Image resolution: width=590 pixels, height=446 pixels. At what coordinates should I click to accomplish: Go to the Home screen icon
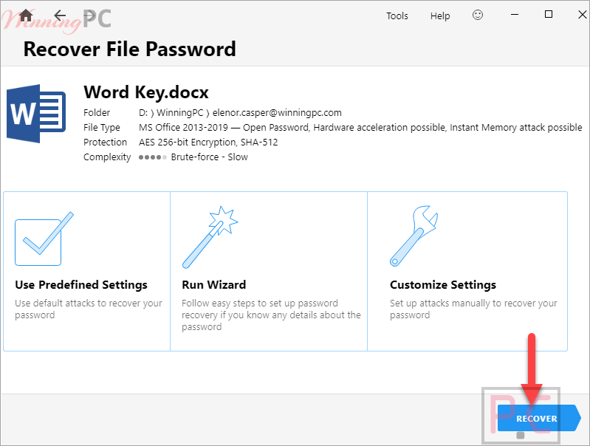pos(26,16)
